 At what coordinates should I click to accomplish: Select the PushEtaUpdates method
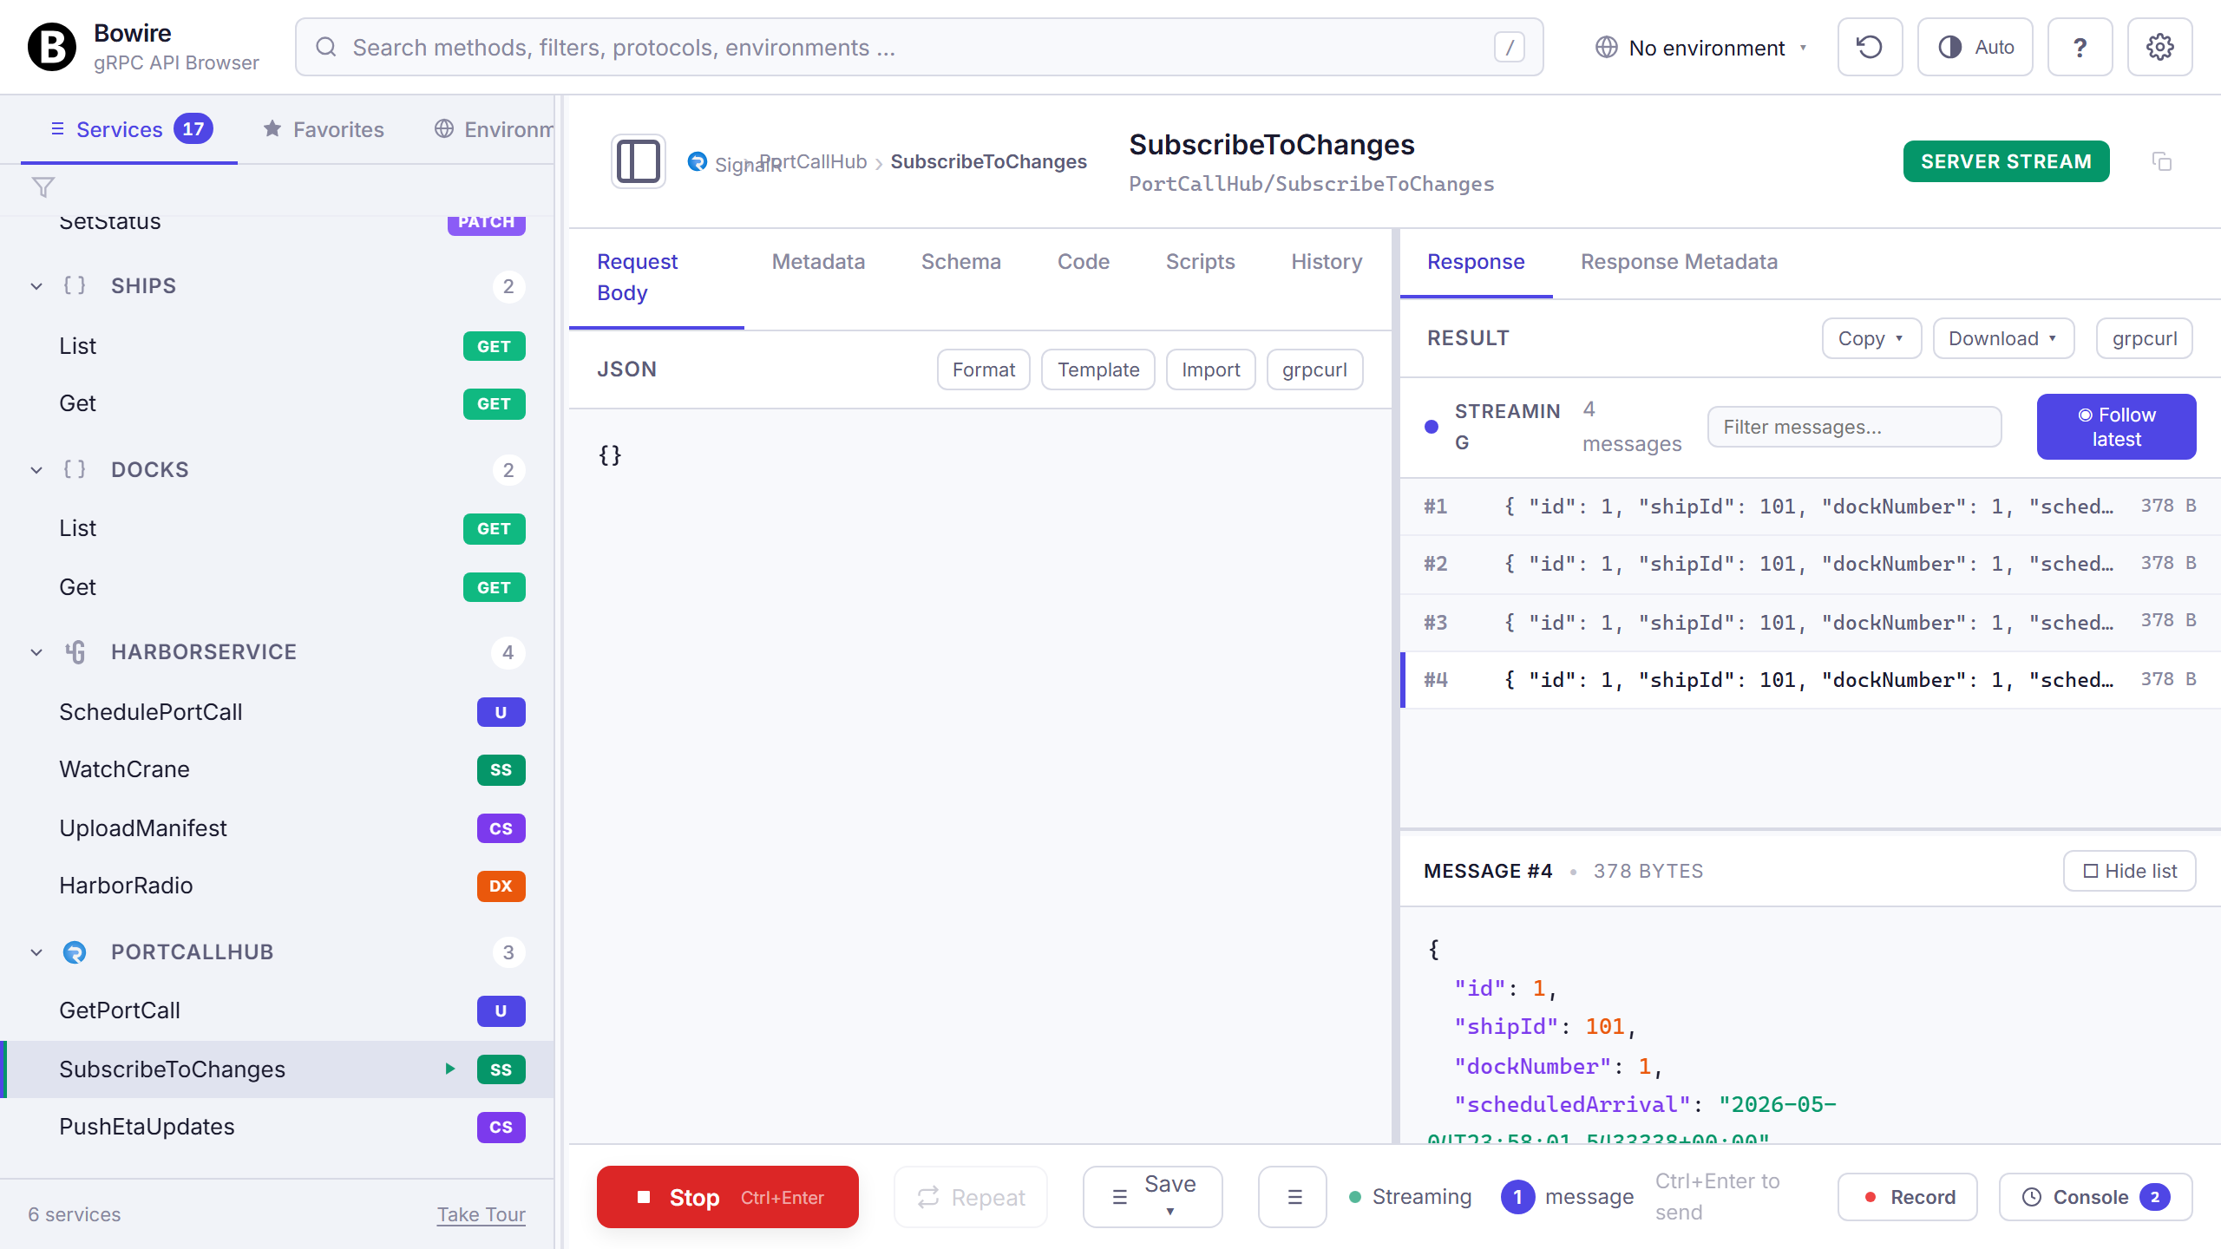pyautogui.click(x=277, y=1127)
